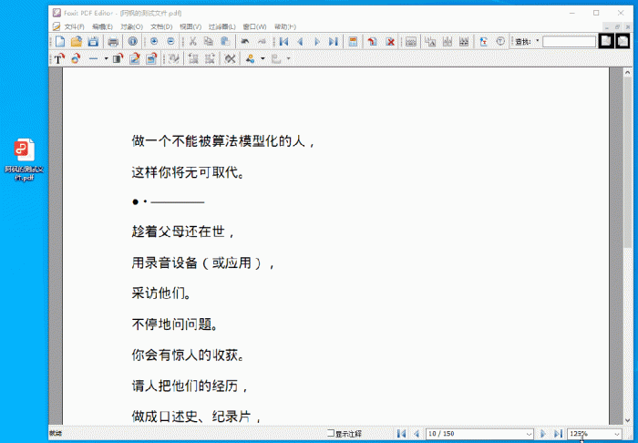The width and height of the screenshot is (638, 443).
Task: Open the 文档(D) menu
Action: [x=161, y=26]
